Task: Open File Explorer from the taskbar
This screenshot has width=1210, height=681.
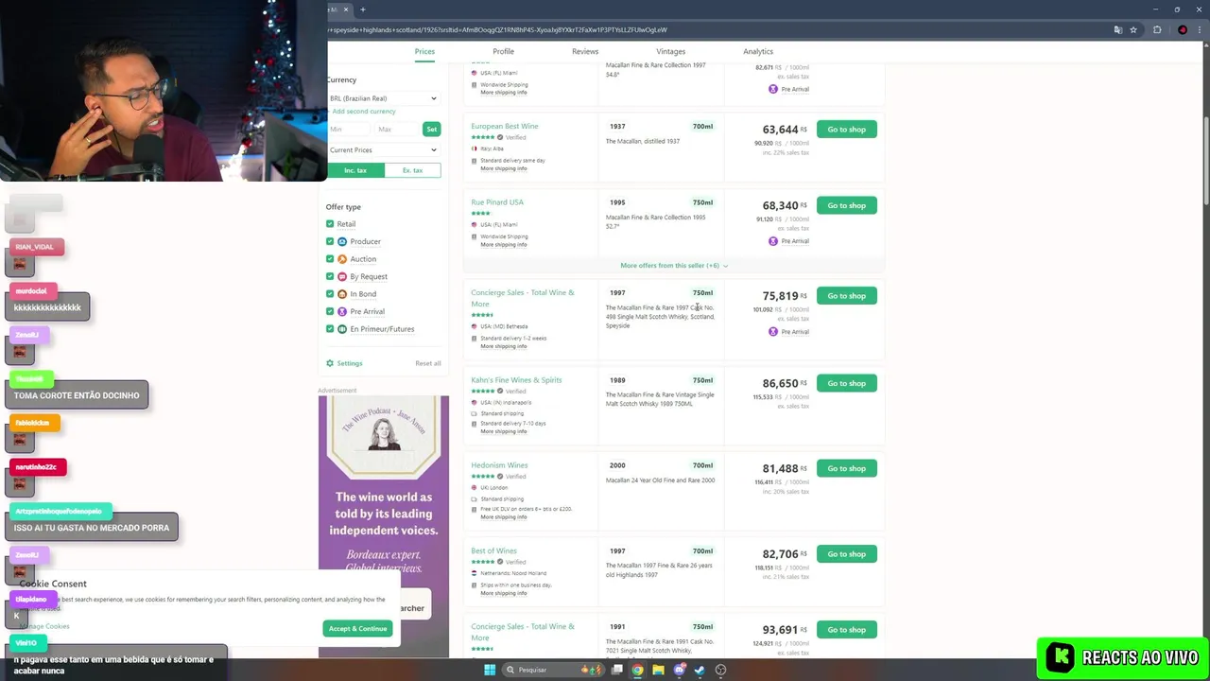Action: coord(658,670)
